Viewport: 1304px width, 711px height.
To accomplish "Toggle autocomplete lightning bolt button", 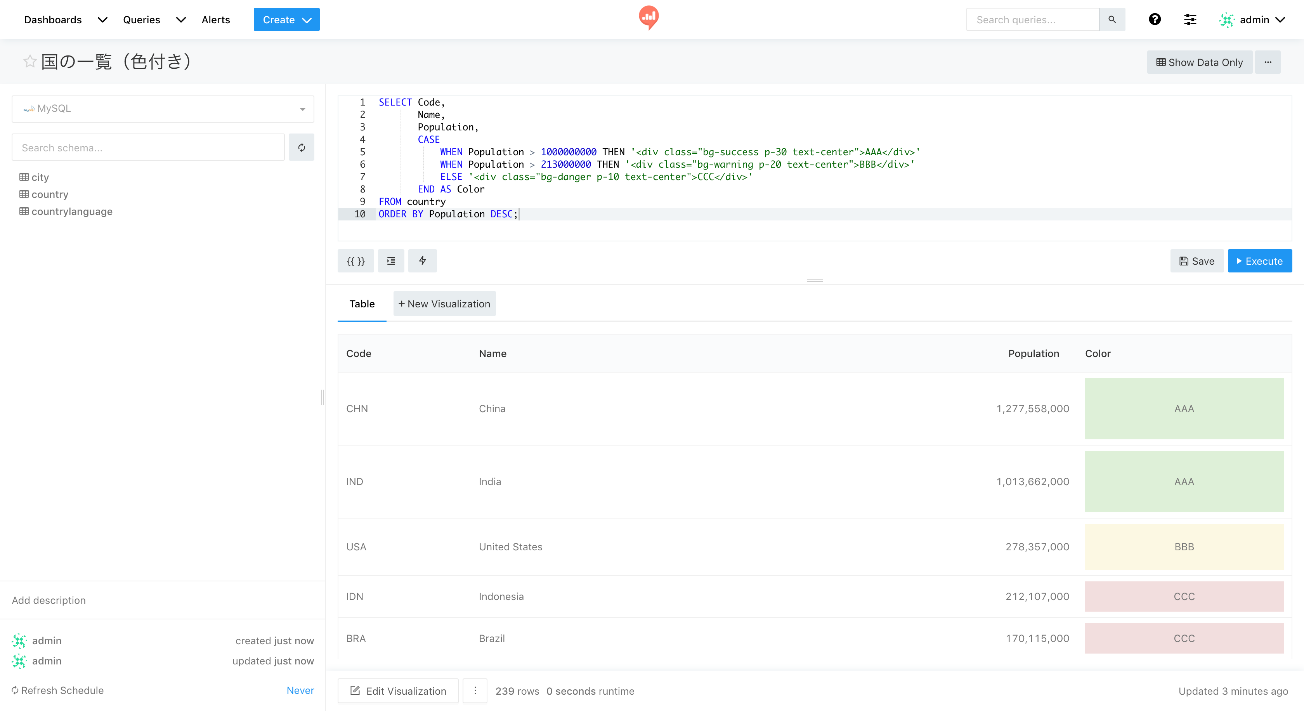I will point(422,261).
